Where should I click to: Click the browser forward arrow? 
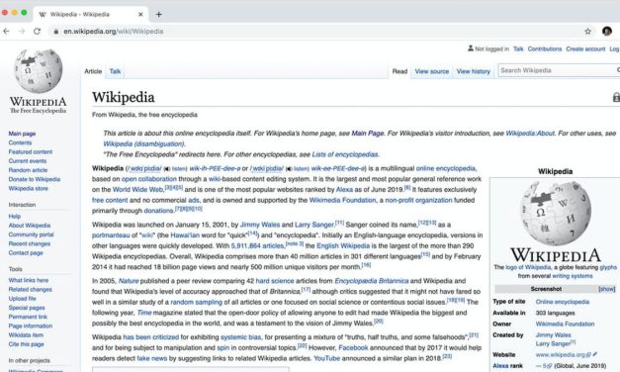click(x=22, y=32)
